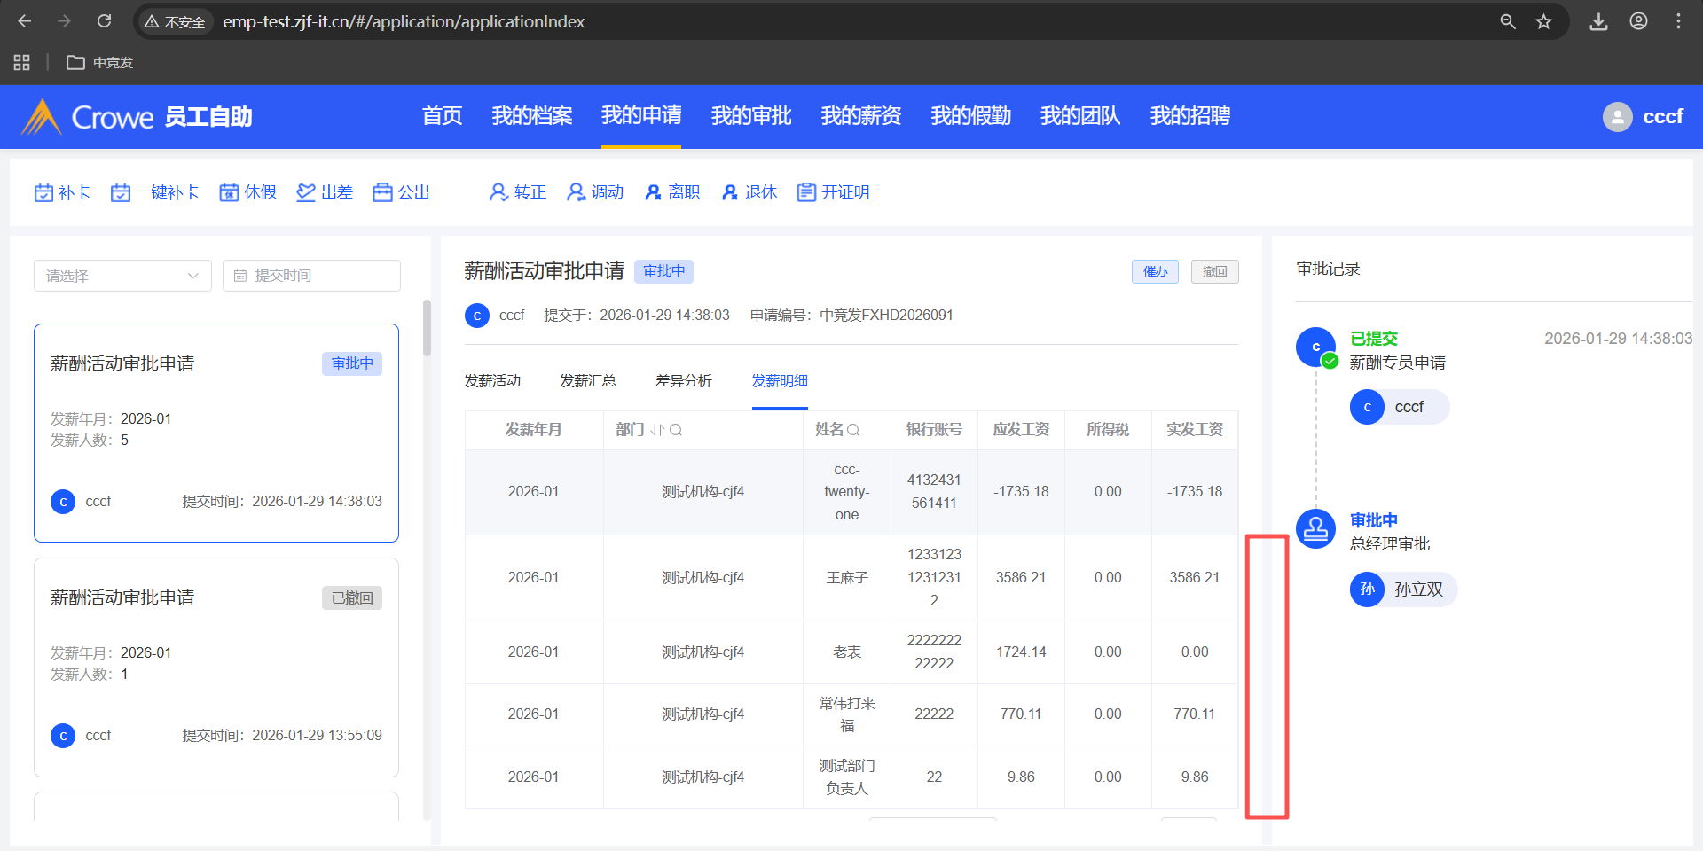Image resolution: width=1703 pixels, height=851 pixels.
Task: Open the 请选择 status dropdown
Action: 122,276
